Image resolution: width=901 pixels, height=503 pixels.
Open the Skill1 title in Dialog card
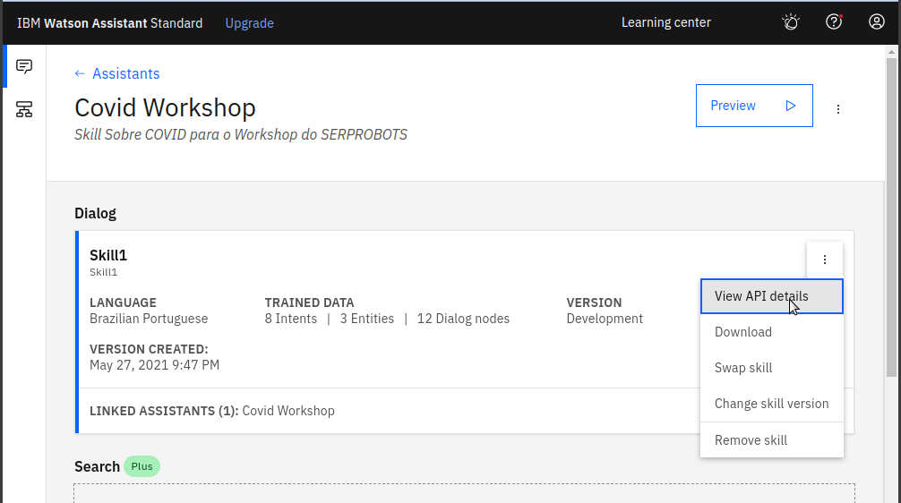point(108,255)
